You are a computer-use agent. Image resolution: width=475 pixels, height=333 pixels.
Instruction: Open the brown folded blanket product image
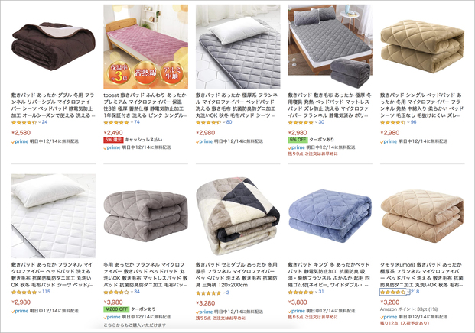pos(54,47)
